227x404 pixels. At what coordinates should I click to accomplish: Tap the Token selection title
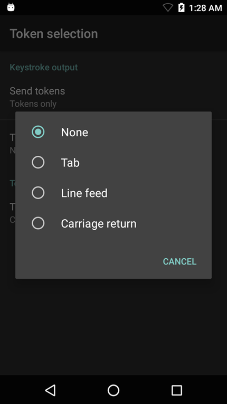[54, 34]
